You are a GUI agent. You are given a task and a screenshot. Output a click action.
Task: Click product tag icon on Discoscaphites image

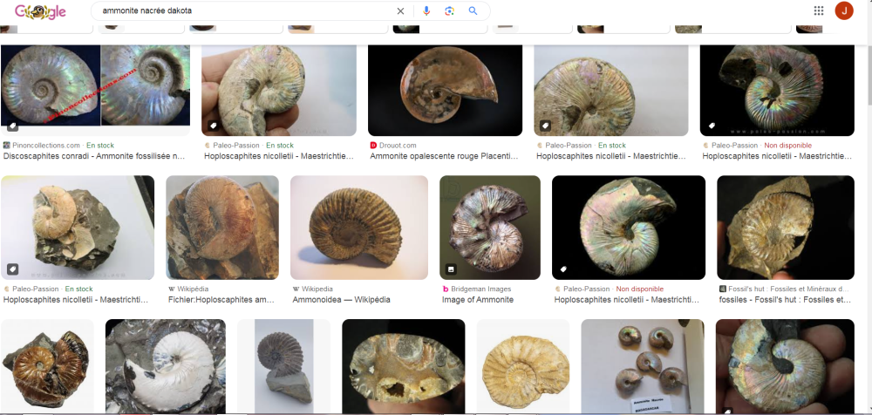(12, 126)
